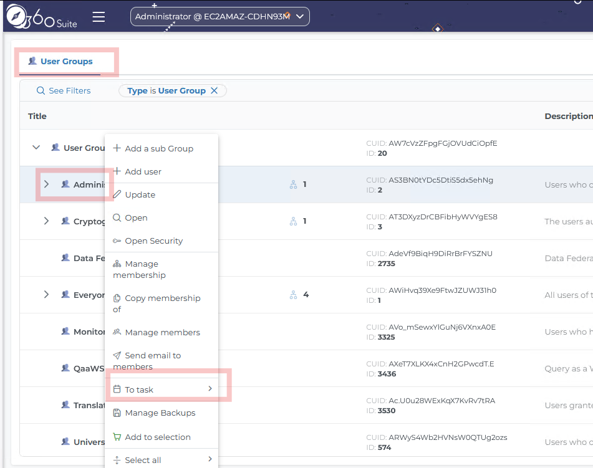Click the magnifier icon beside See Filters

[41, 91]
